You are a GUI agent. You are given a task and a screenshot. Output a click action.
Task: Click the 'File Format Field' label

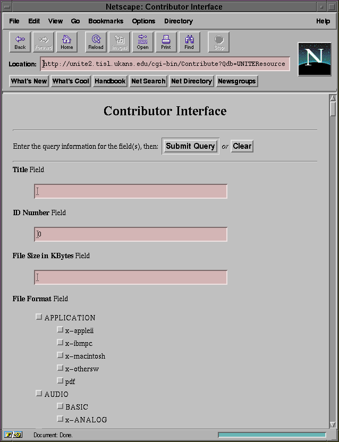coord(40,299)
